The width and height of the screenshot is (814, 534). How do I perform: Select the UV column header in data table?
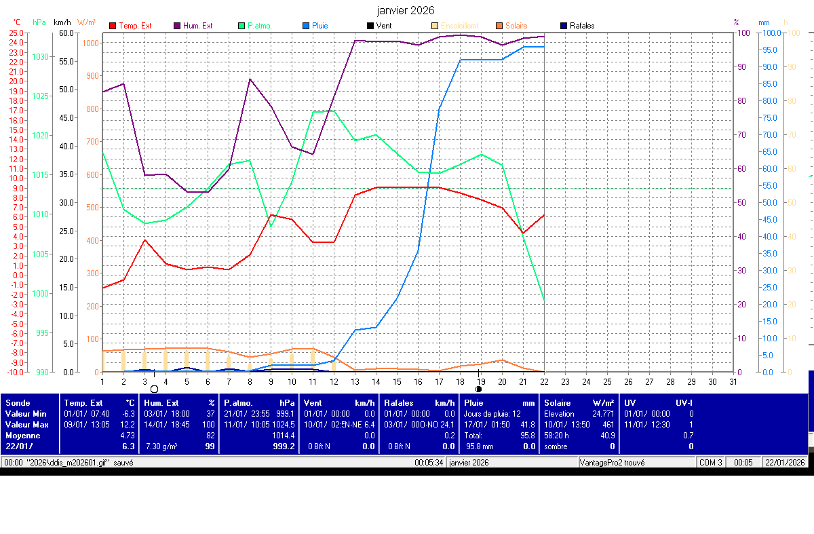(x=630, y=402)
